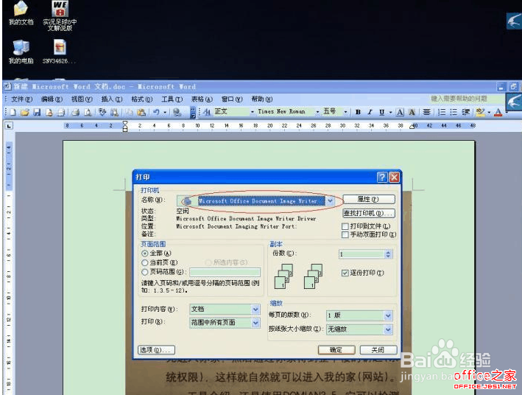The image size is (522, 395).
Task: Open the 编辑 menu
Action: 52,99
